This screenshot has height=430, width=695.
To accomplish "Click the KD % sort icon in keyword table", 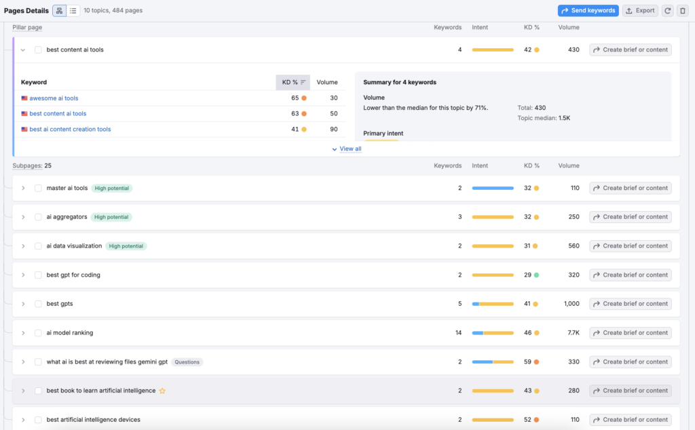I will coord(303,82).
